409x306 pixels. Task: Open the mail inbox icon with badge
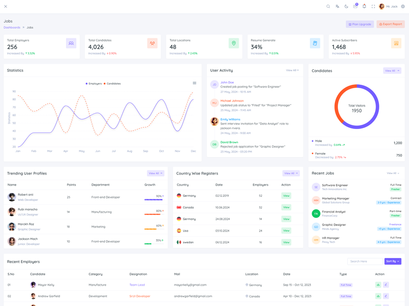click(x=355, y=7)
